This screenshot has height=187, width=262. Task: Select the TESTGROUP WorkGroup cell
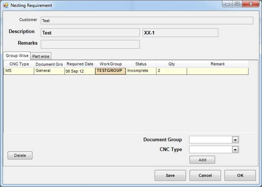(x=110, y=71)
